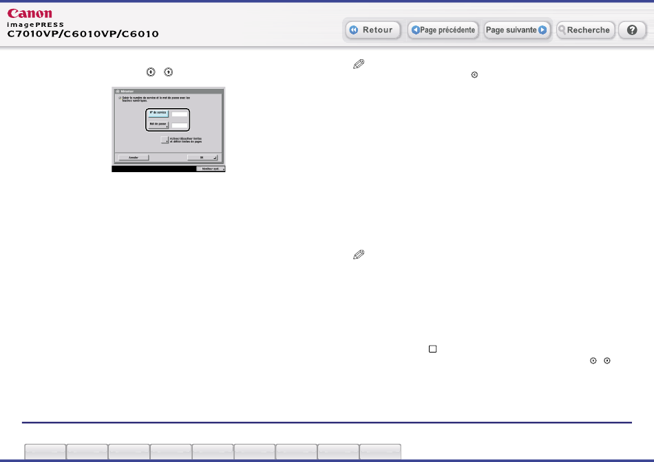This screenshot has width=654, height=462.
Task: Click the C clear key icon
Action: 474,74
